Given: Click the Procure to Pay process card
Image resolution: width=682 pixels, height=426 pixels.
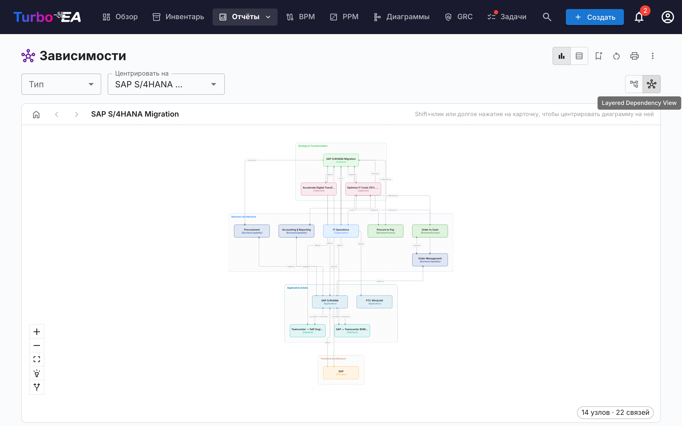Looking at the screenshot, I should pos(385,231).
